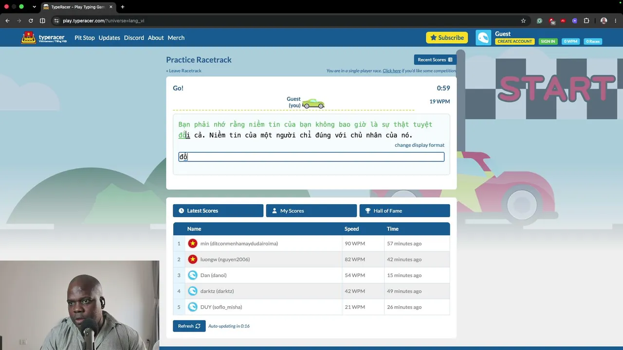
Task: Click player DUY (soflo_misha)
Action: click(x=221, y=307)
